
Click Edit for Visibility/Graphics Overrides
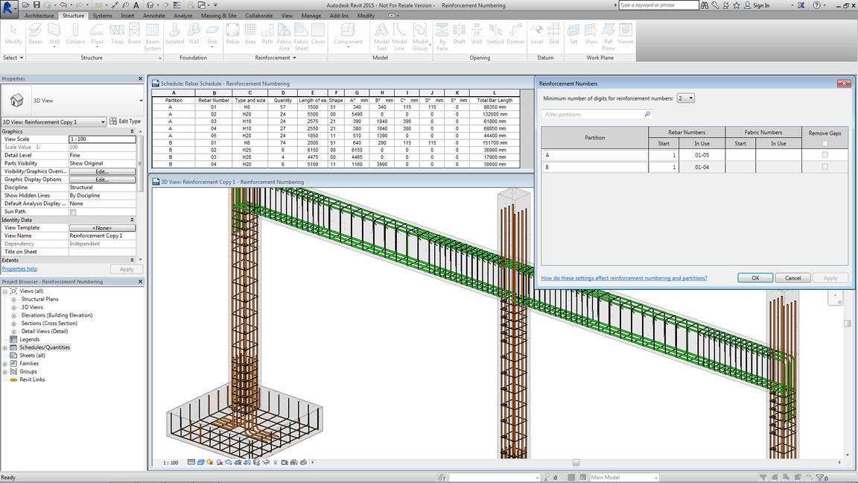pos(102,171)
